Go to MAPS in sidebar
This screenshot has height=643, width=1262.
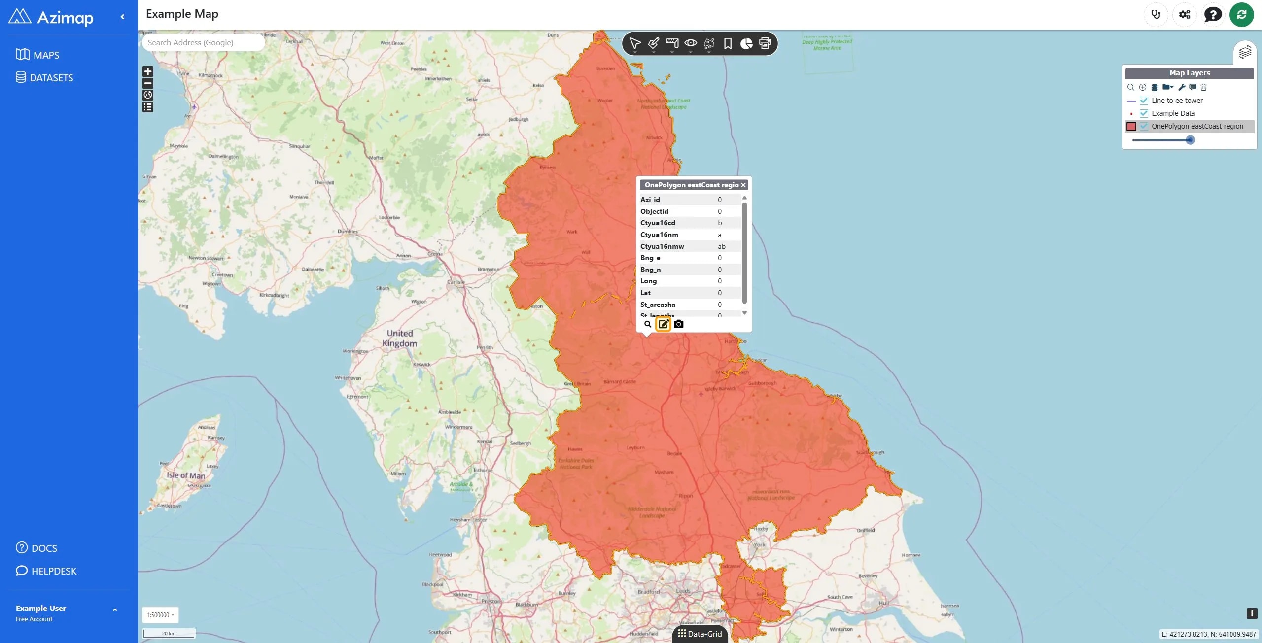click(x=37, y=55)
